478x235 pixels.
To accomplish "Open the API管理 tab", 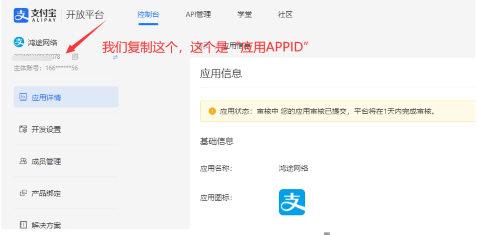I will point(198,14).
